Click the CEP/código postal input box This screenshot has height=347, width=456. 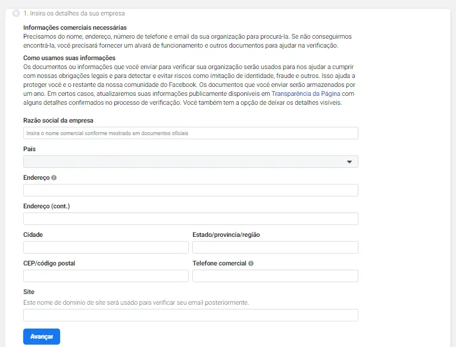coord(106,276)
